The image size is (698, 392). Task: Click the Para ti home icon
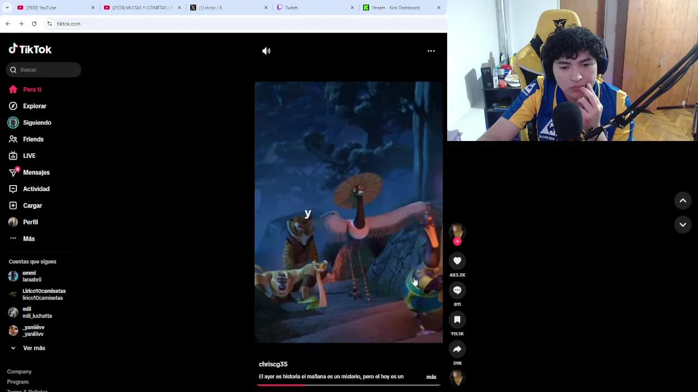(x=13, y=89)
